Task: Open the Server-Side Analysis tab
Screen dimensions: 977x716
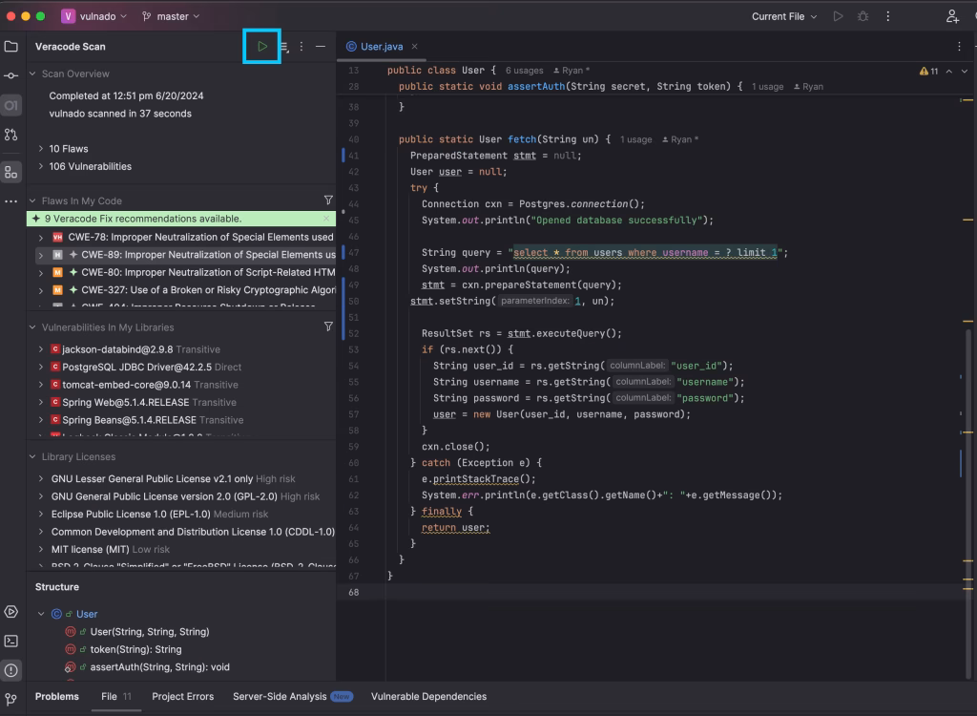Action: pos(292,696)
